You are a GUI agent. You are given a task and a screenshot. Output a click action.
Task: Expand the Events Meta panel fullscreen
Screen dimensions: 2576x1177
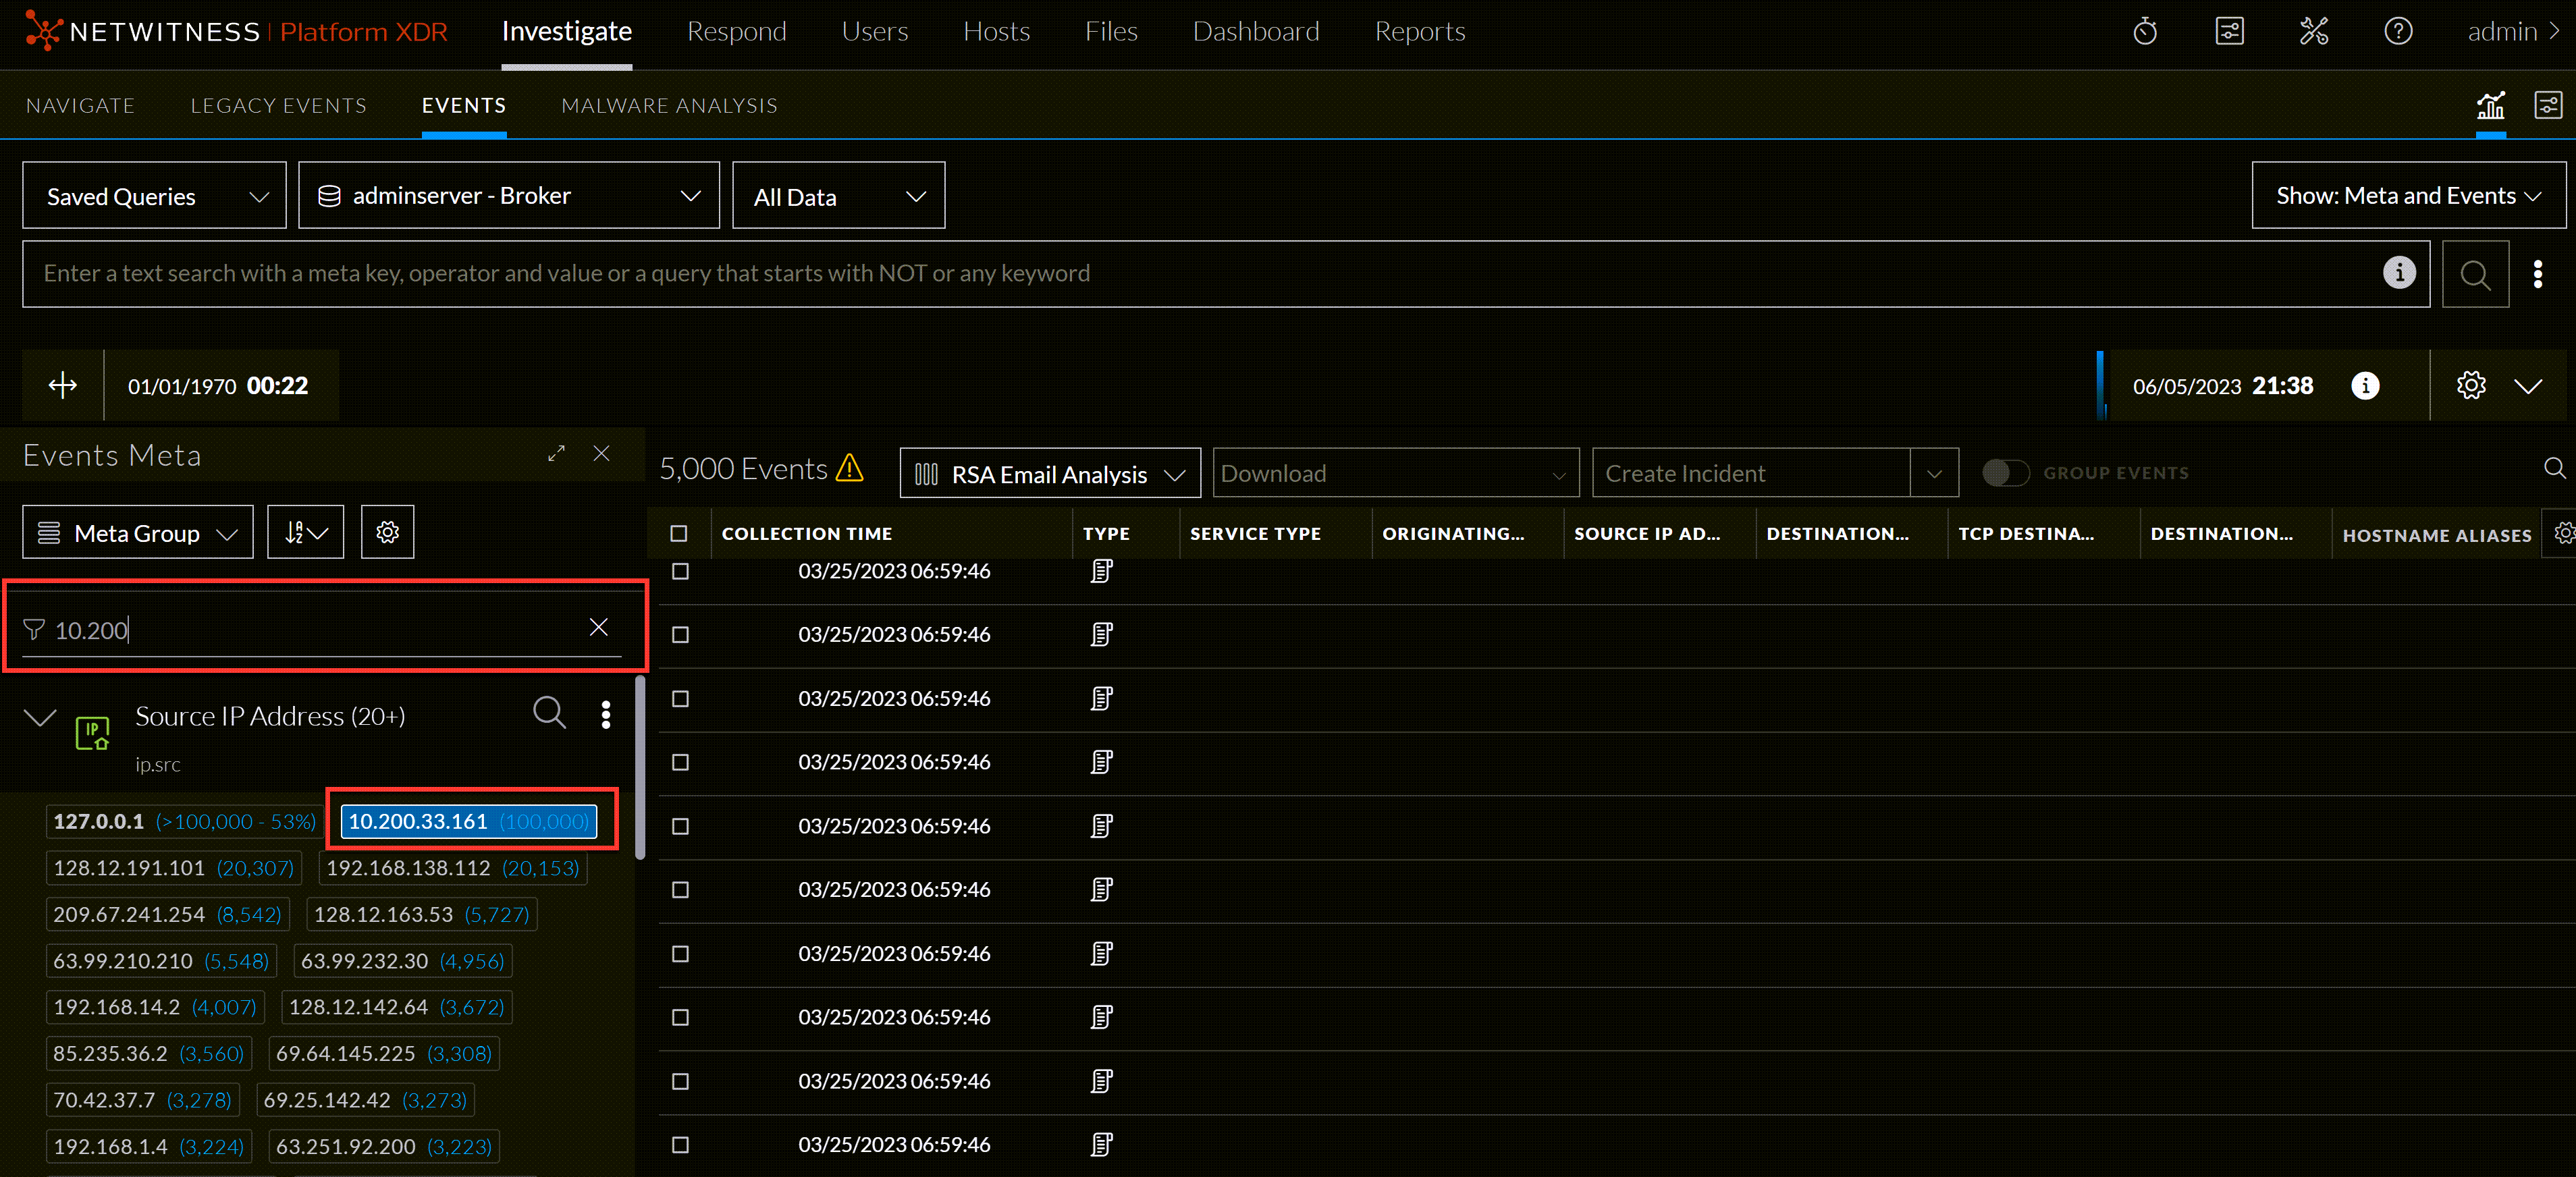click(556, 454)
